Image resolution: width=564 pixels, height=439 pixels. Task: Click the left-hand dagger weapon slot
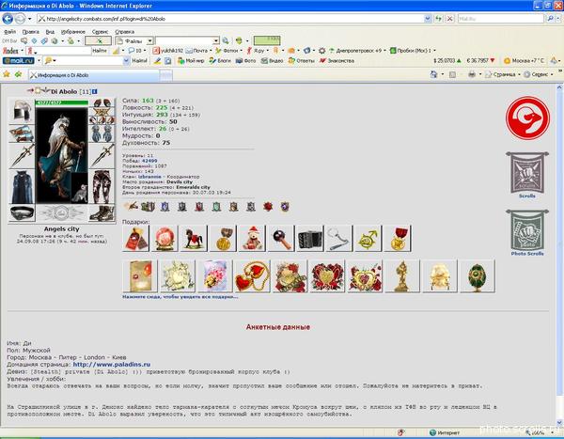[x=22, y=156]
